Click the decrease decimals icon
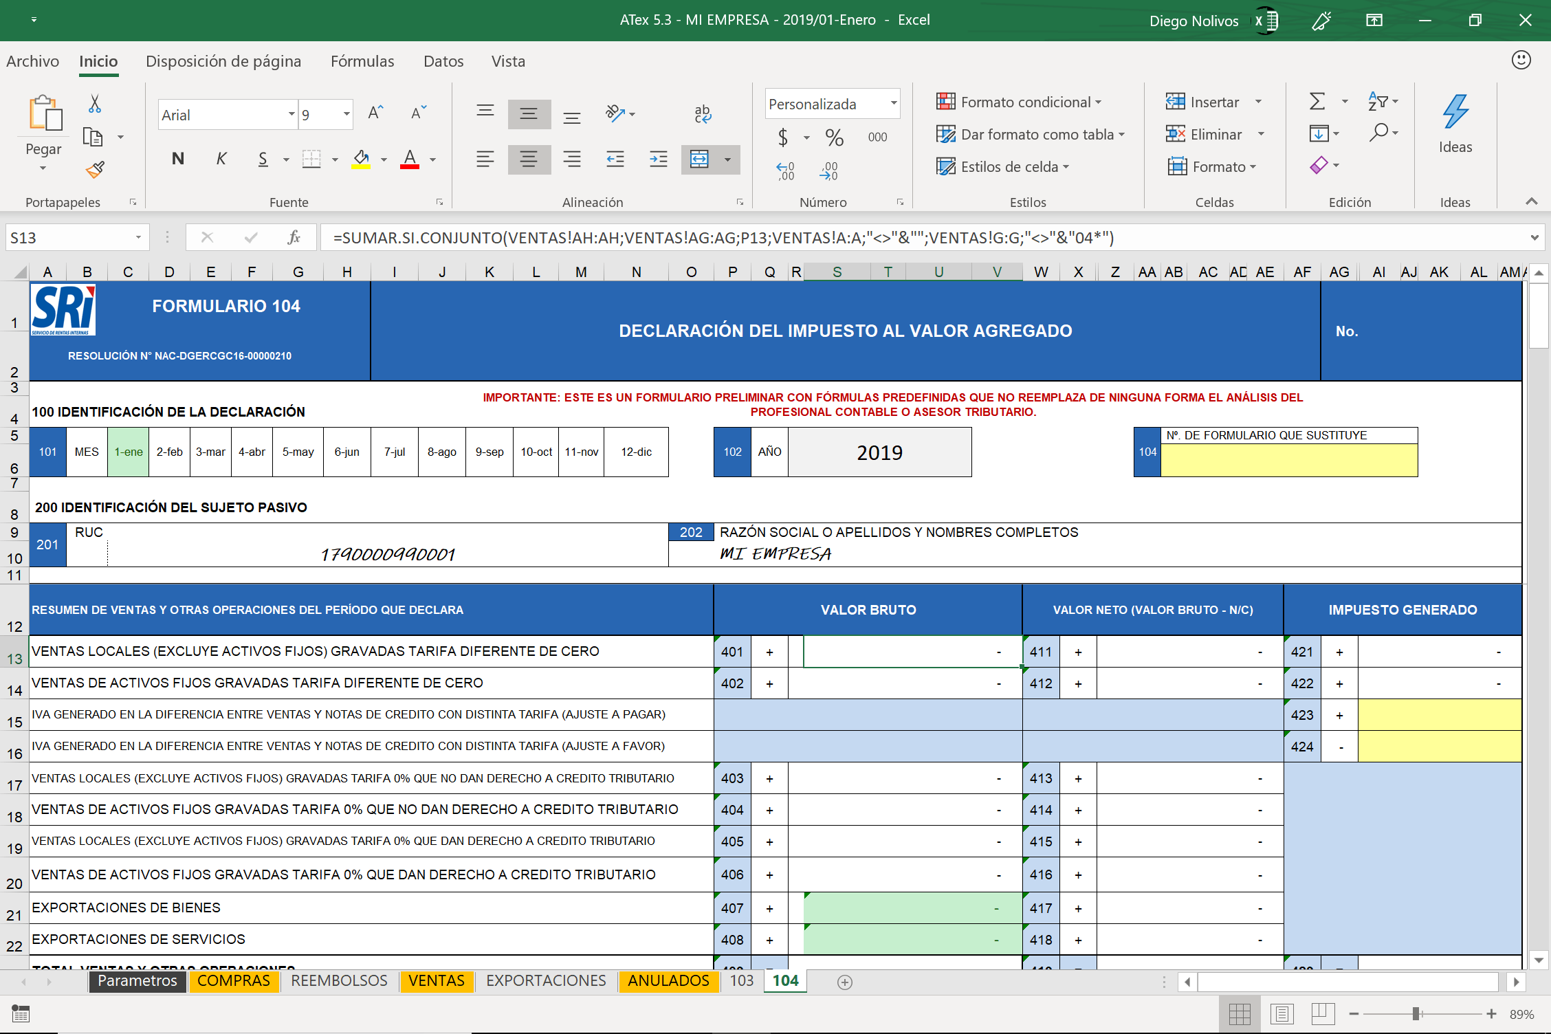1551x1034 pixels. point(829,170)
